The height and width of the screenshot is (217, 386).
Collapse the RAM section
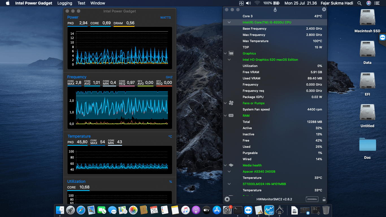point(225,116)
